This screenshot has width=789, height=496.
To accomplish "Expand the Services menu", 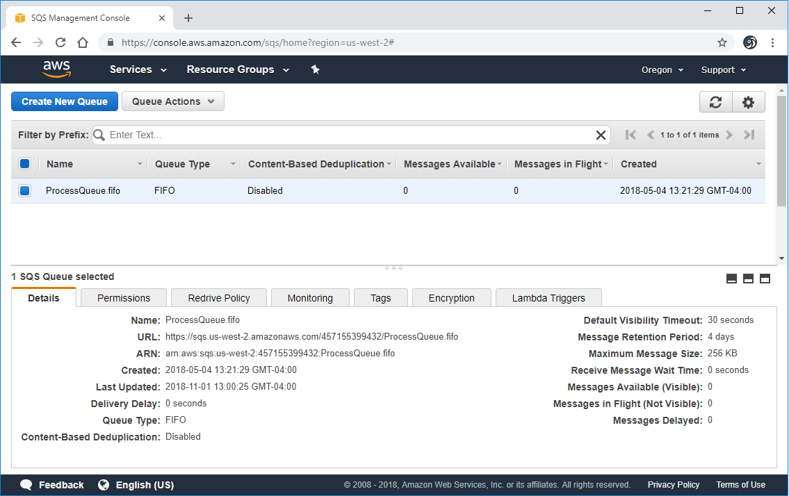I will coord(138,69).
